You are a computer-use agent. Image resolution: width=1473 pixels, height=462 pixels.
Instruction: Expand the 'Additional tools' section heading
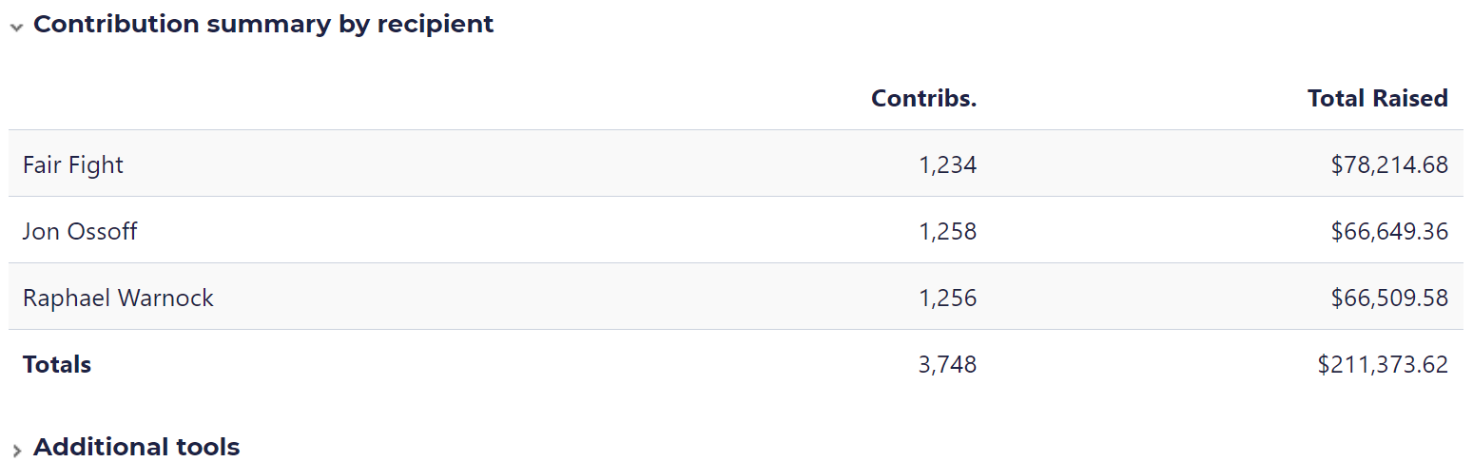click(136, 447)
